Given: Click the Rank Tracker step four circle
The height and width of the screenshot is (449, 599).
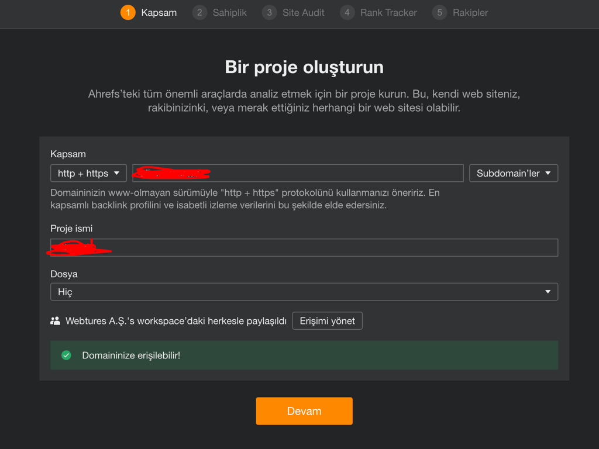Looking at the screenshot, I should (x=347, y=12).
